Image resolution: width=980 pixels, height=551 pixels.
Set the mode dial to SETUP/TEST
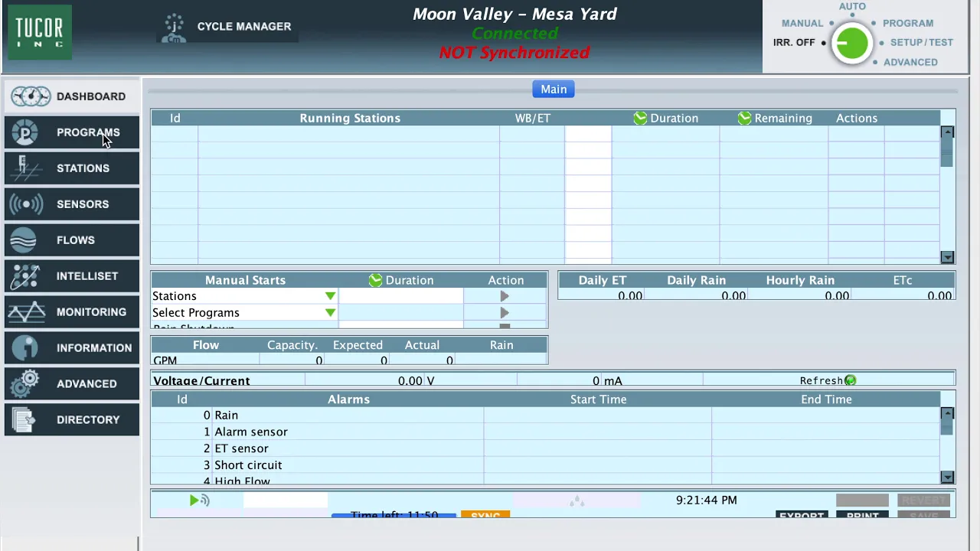pos(922,42)
